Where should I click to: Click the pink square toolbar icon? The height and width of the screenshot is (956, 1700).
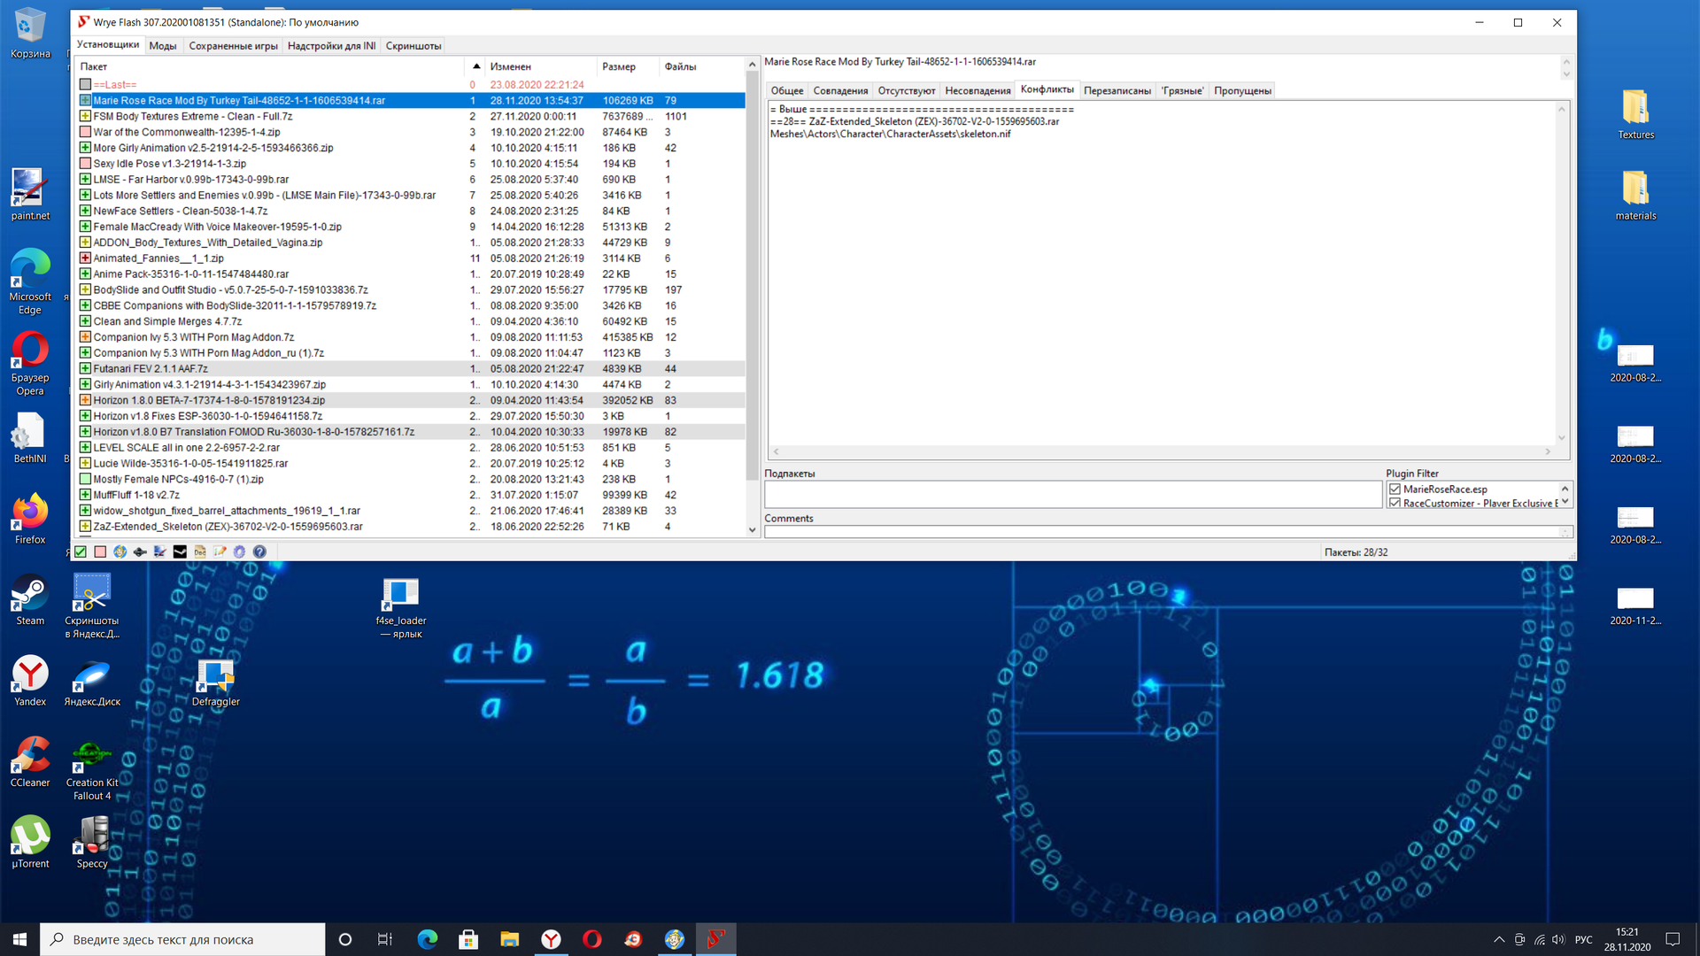point(100,551)
